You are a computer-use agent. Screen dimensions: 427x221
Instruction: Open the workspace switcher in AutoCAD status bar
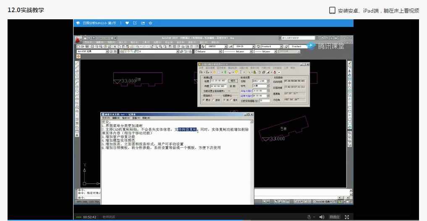[322, 202]
